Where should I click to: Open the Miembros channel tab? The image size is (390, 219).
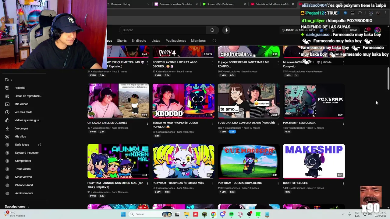[x=198, y=41]
